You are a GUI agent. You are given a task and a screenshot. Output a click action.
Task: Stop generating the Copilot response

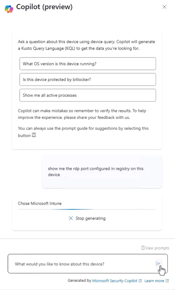point(87,218)
